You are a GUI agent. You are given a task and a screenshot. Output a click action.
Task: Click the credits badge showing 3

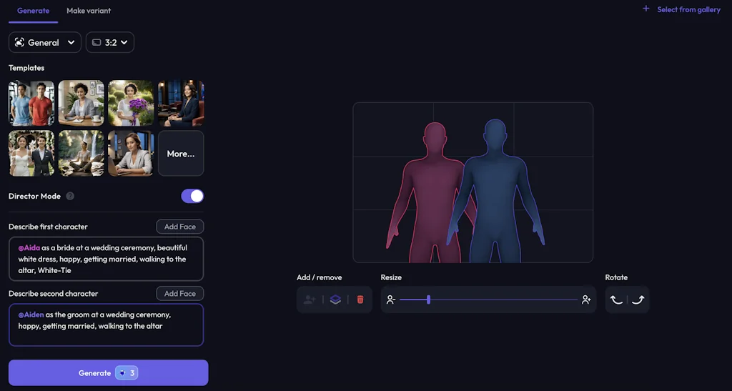pos(127,373)
